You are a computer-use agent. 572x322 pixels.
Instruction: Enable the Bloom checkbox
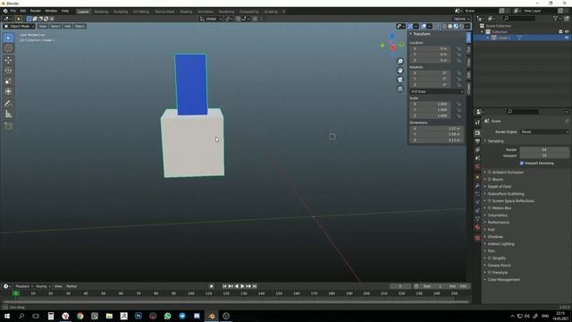click(x=490, y=179)
